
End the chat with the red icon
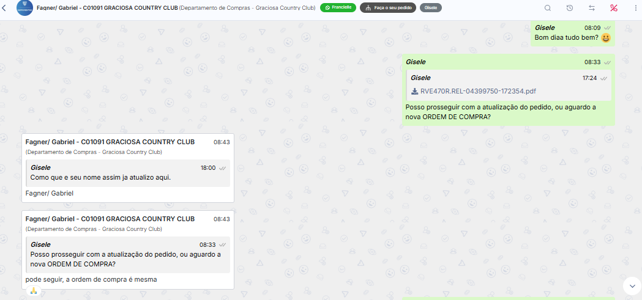pyautogui.click(x=613, y=8)
